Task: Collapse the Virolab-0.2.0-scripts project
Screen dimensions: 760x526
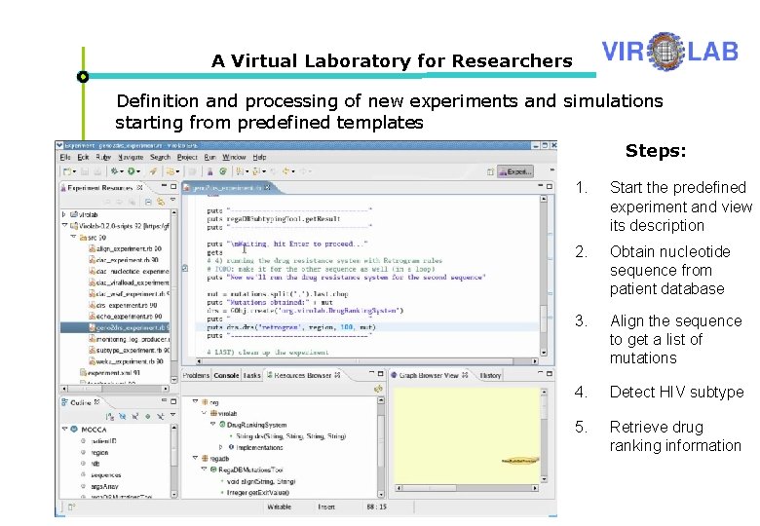Action: pos(64,226)
